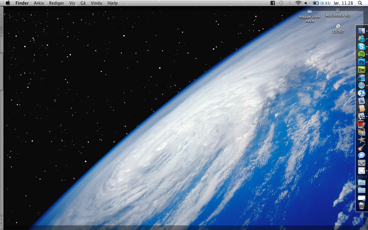The image size is (368, 230).
Task: Launch Safari browser from the Dock
Action: click(x=361, y=85)
